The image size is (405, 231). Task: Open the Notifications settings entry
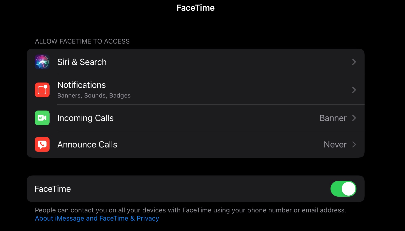coord(81,85)
